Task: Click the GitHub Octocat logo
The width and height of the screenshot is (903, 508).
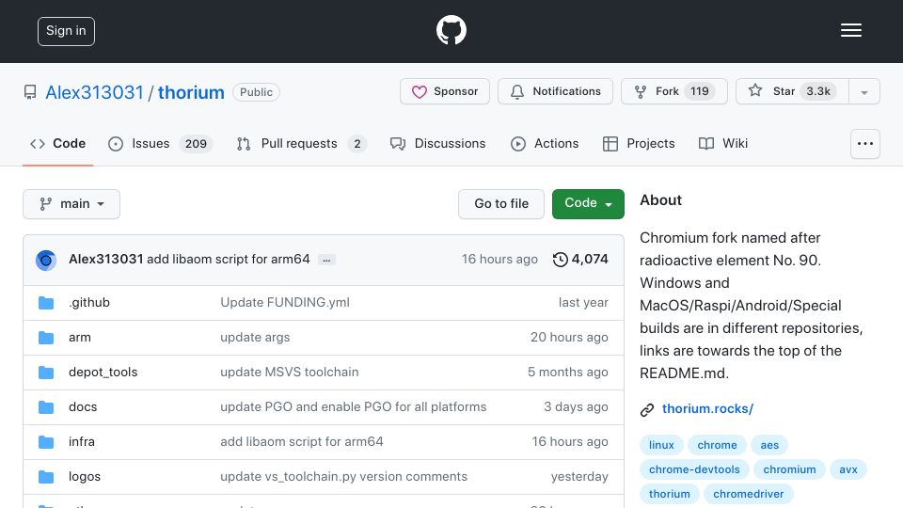Action: [451, 30]
